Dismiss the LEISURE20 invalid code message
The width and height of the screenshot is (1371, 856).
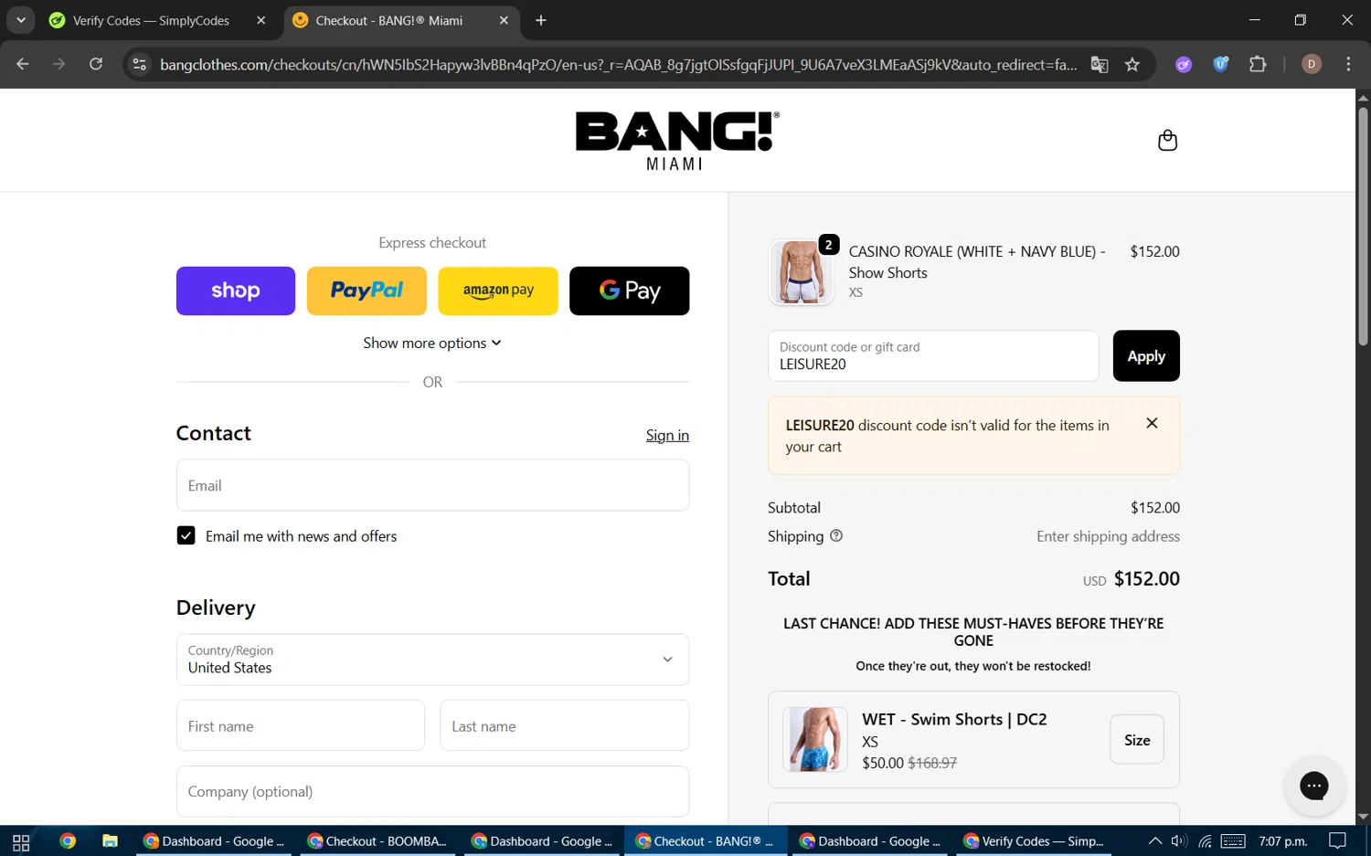[x=1152, y=423]
